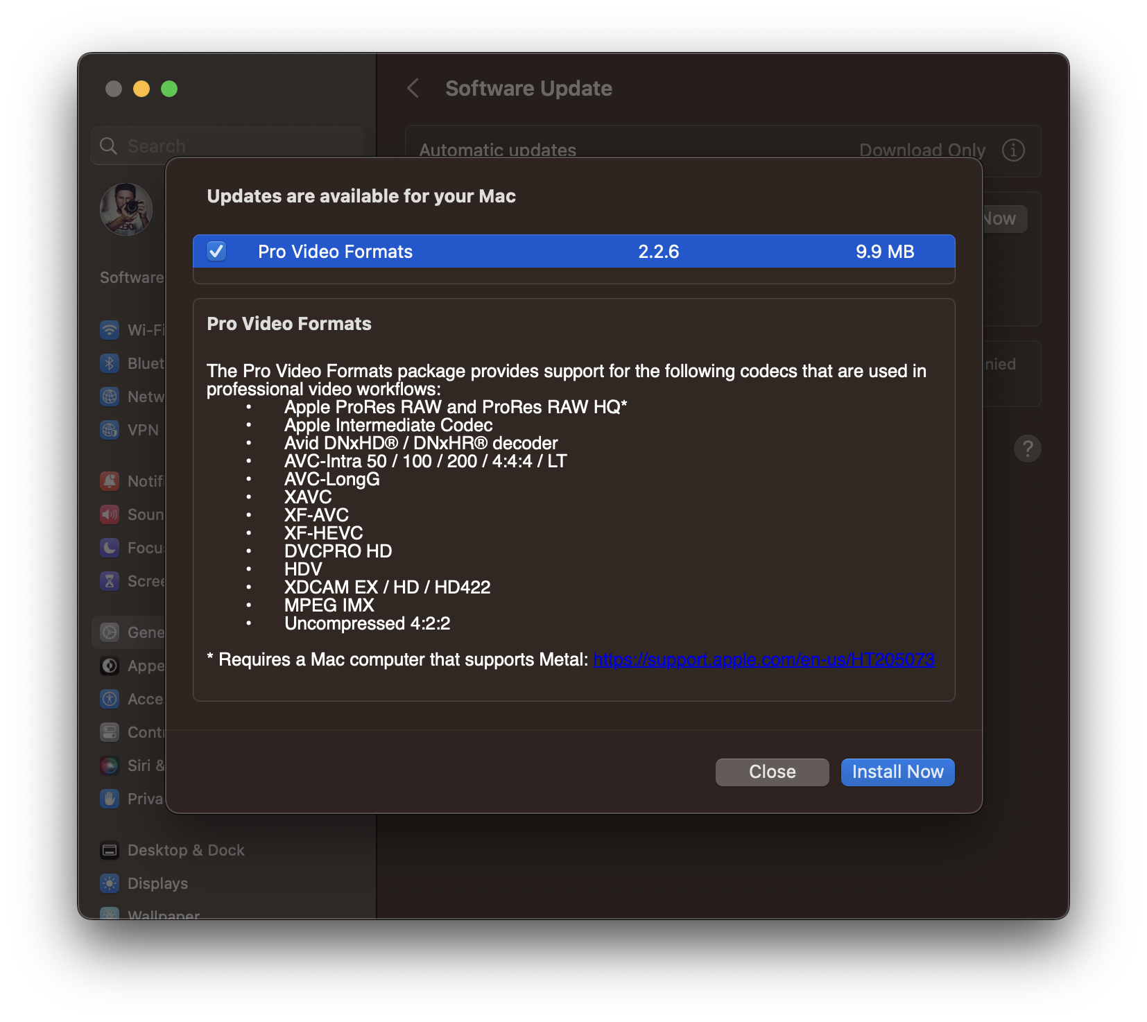Screen dimensions: 1147x1022
Task: Open Sound settings speaker icon
Action: coord(110,514)
